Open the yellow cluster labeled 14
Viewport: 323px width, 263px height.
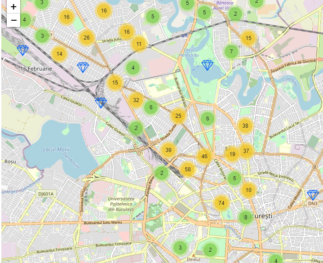59,54
